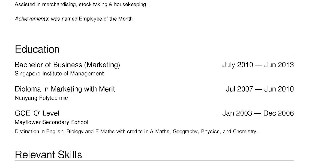Image resolution: width=309 pixels, height=162 pixels.
Task: Click the line about merchandising and housekeeping
Action: click(x=80, y=5)
